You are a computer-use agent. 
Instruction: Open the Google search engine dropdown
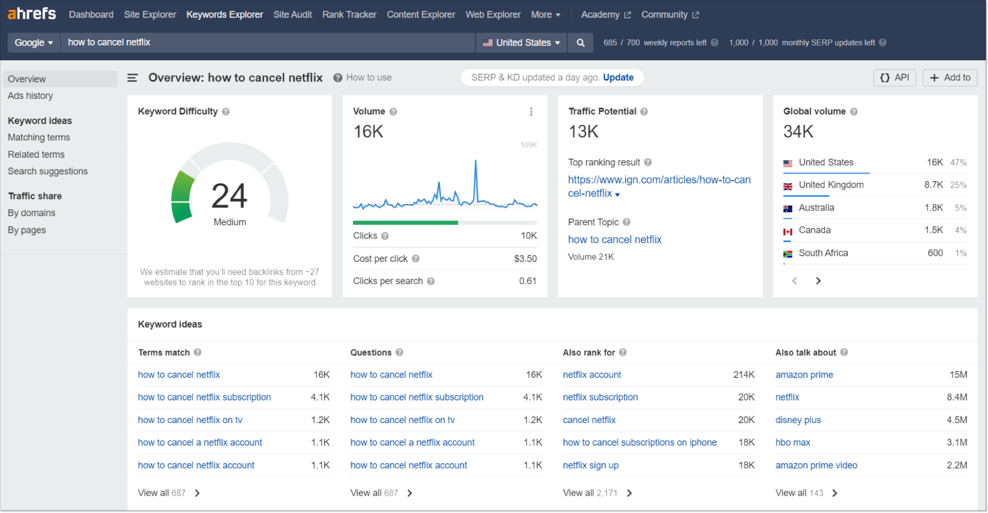[x=34, y=43]
